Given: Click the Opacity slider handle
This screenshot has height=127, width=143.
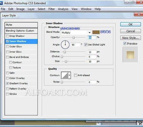Looking at the screenshot, I should coord(73,38).
